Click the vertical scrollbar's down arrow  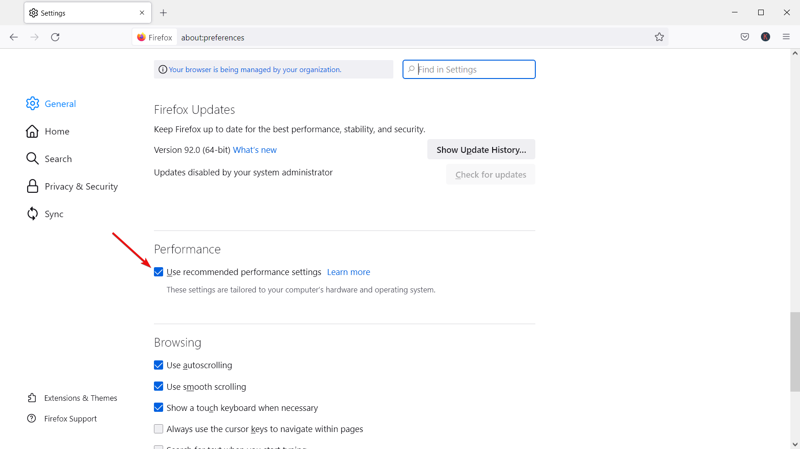795,444
